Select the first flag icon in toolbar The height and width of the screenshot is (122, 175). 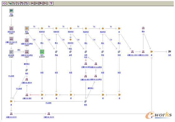click(x=33, y=3)
